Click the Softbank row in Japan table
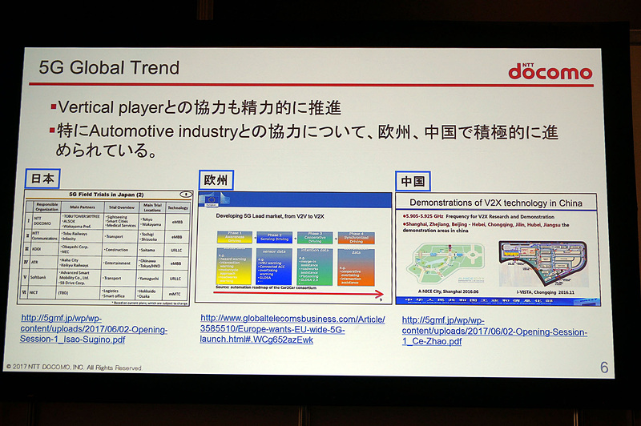This screenshot has width=641, height=426. [107, 278]
